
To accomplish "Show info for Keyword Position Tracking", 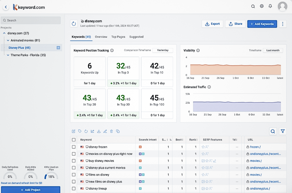I will (112, 50).
